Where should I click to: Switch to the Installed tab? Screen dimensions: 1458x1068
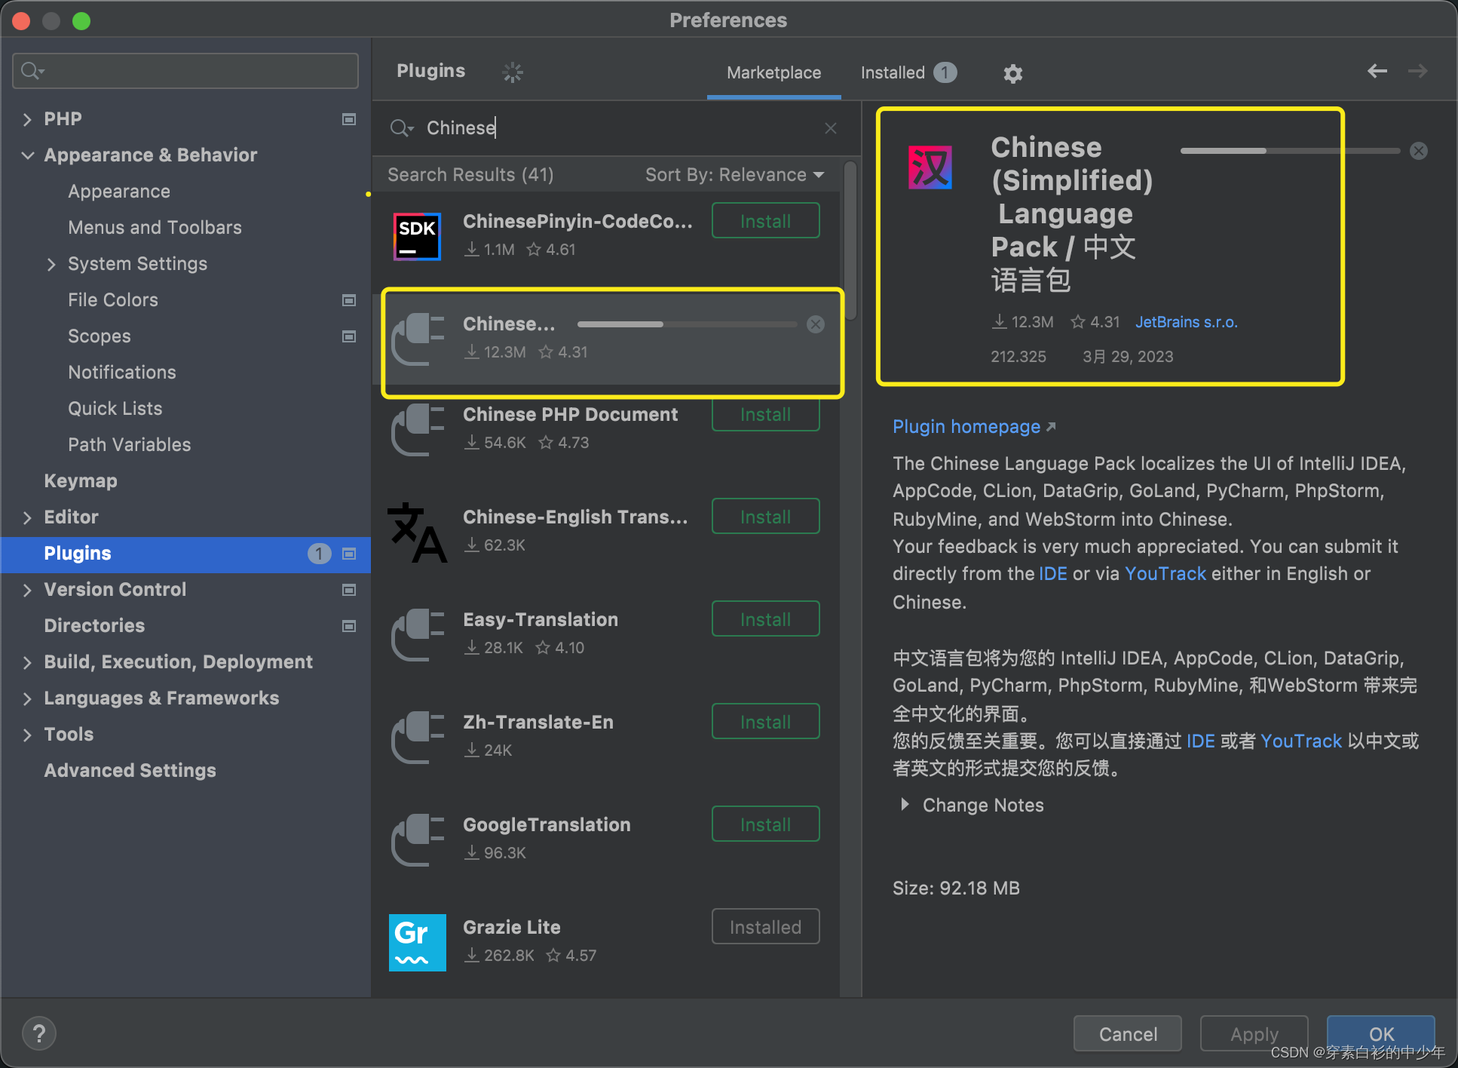pos(892,72)
